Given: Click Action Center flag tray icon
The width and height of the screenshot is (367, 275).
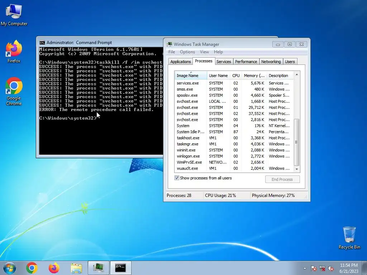Looking at the screenshot, I should [314, 269].
